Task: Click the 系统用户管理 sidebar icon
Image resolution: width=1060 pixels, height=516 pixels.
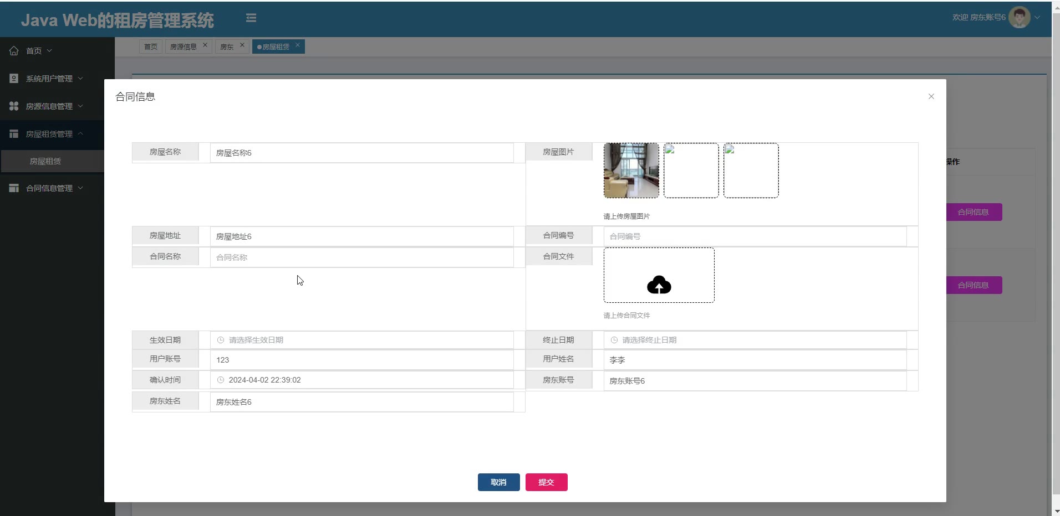Action: point(14,78)
